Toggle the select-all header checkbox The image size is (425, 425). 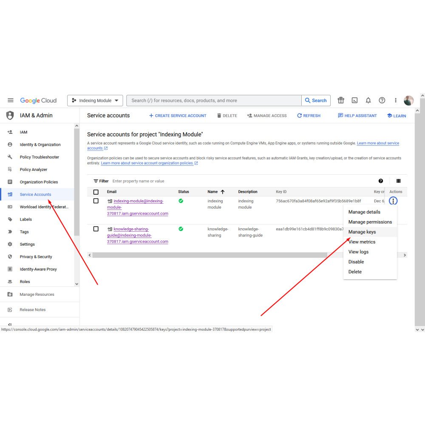point(96,192)
